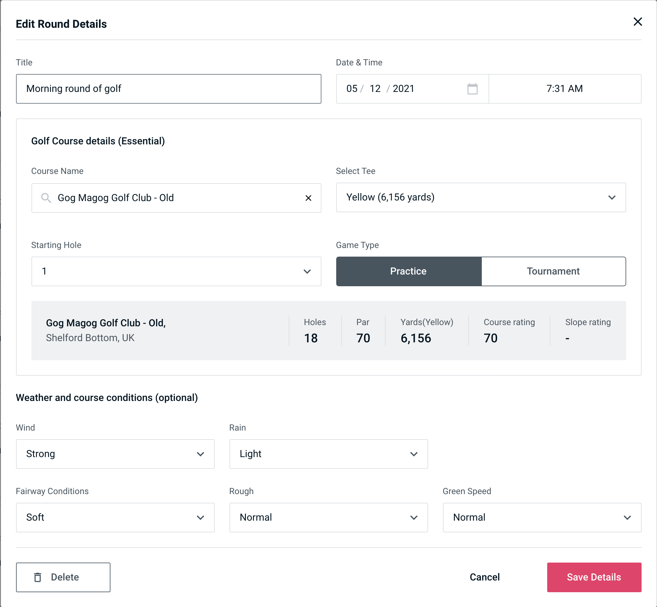Toggle Game Type to Practice
Image resolution: width=657 pixels, height=607 pixels.
pyautogui.click(x=409, y=271)
